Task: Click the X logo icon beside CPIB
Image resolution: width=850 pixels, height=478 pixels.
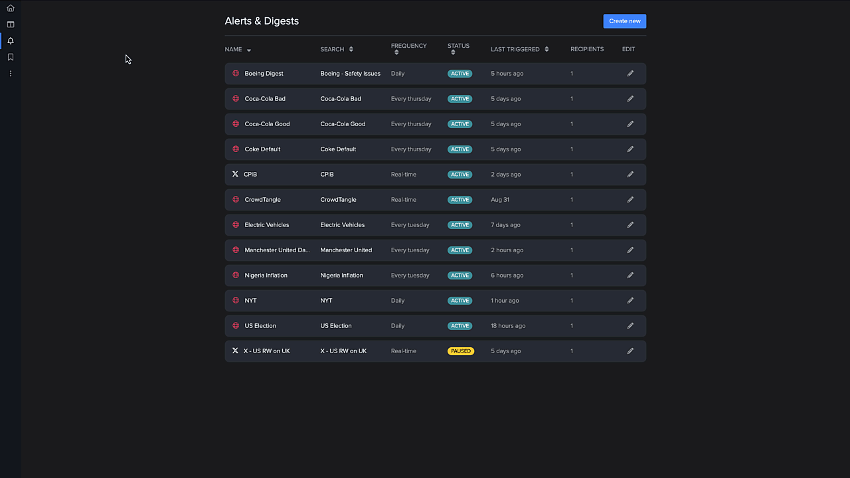Action: pyautogui.click(x=235, y=175)
